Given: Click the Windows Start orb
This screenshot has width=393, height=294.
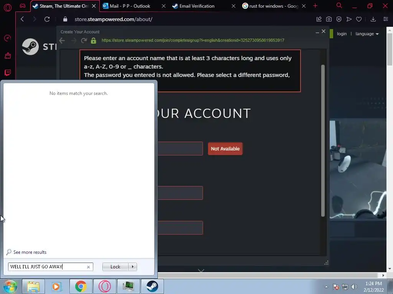Looking at the screenshot, I should tap(10, 286).
